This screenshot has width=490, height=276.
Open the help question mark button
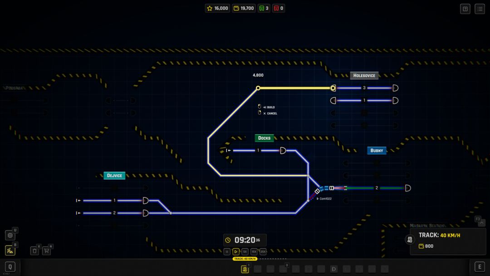pyautogui.click(x=465, y=9)
